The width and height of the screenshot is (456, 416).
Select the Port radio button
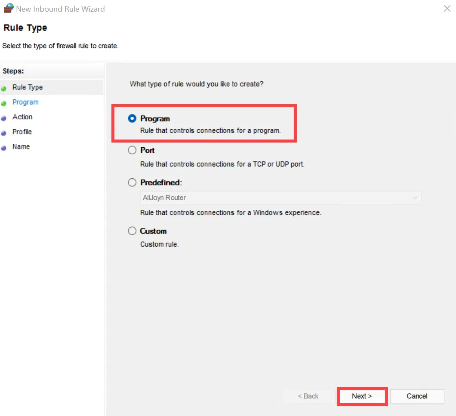(132, 150)
